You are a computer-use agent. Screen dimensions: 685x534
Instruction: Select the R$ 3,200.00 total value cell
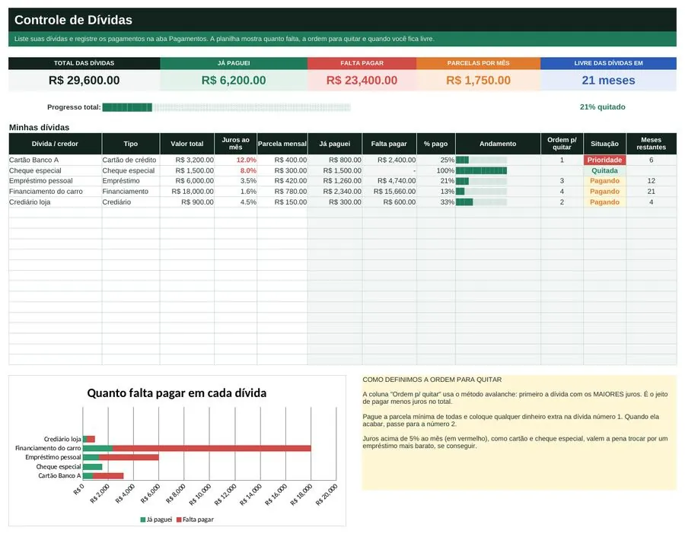pyautogui.click(x=187, y=161)
